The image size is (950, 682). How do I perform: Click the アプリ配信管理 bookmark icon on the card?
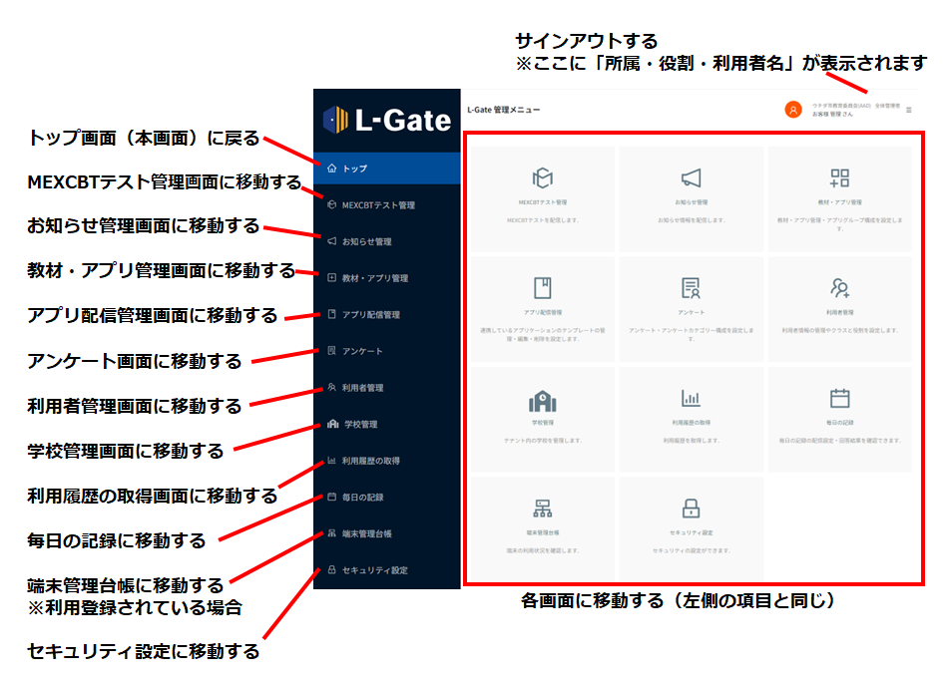[x=542, y=288]
